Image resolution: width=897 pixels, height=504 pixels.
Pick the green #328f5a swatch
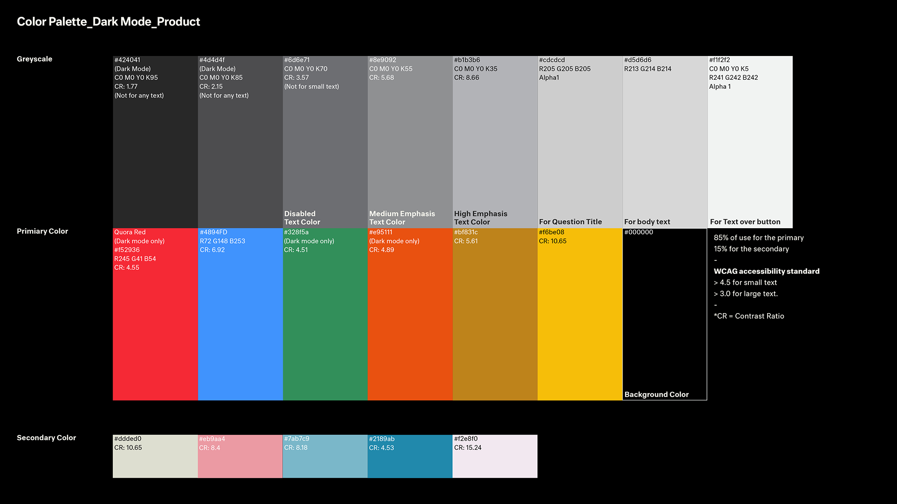(x=325, y=327)
